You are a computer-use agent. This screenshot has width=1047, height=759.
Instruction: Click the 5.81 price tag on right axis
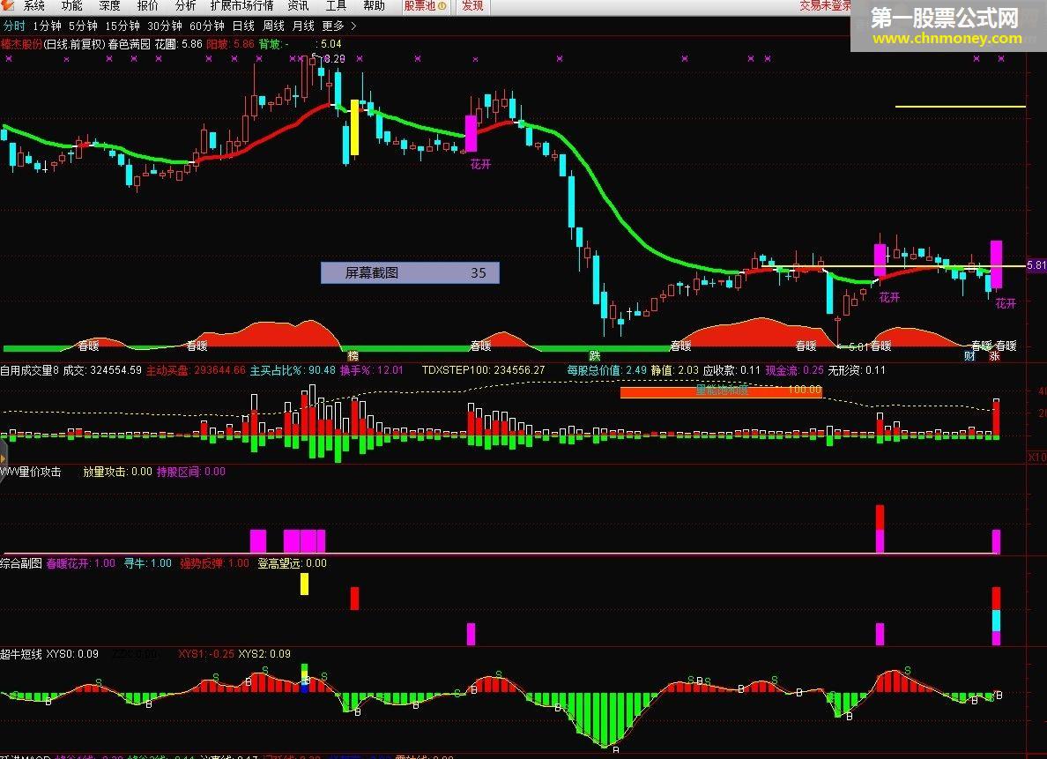[1036, 265]
